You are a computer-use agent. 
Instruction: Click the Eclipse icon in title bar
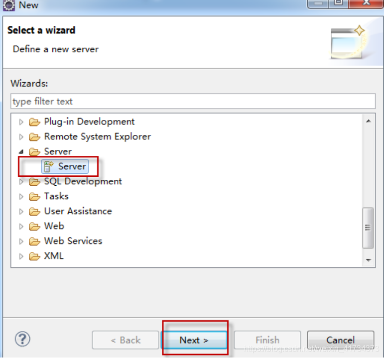9,5
